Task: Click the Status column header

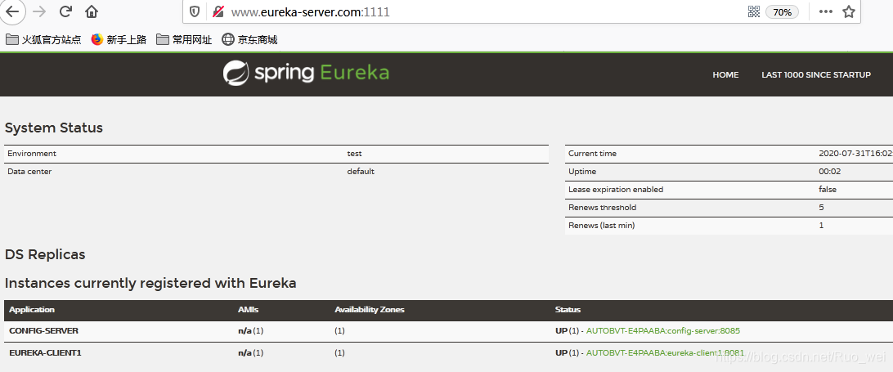Action: (x=568, y=309)
